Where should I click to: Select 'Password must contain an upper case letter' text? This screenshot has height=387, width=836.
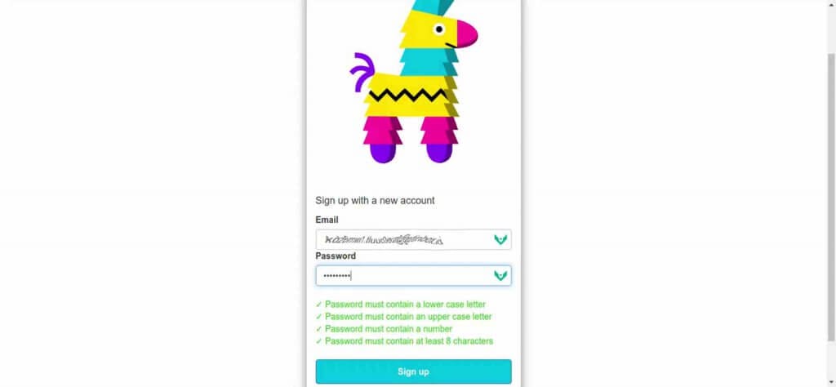[x=408, y=317]
